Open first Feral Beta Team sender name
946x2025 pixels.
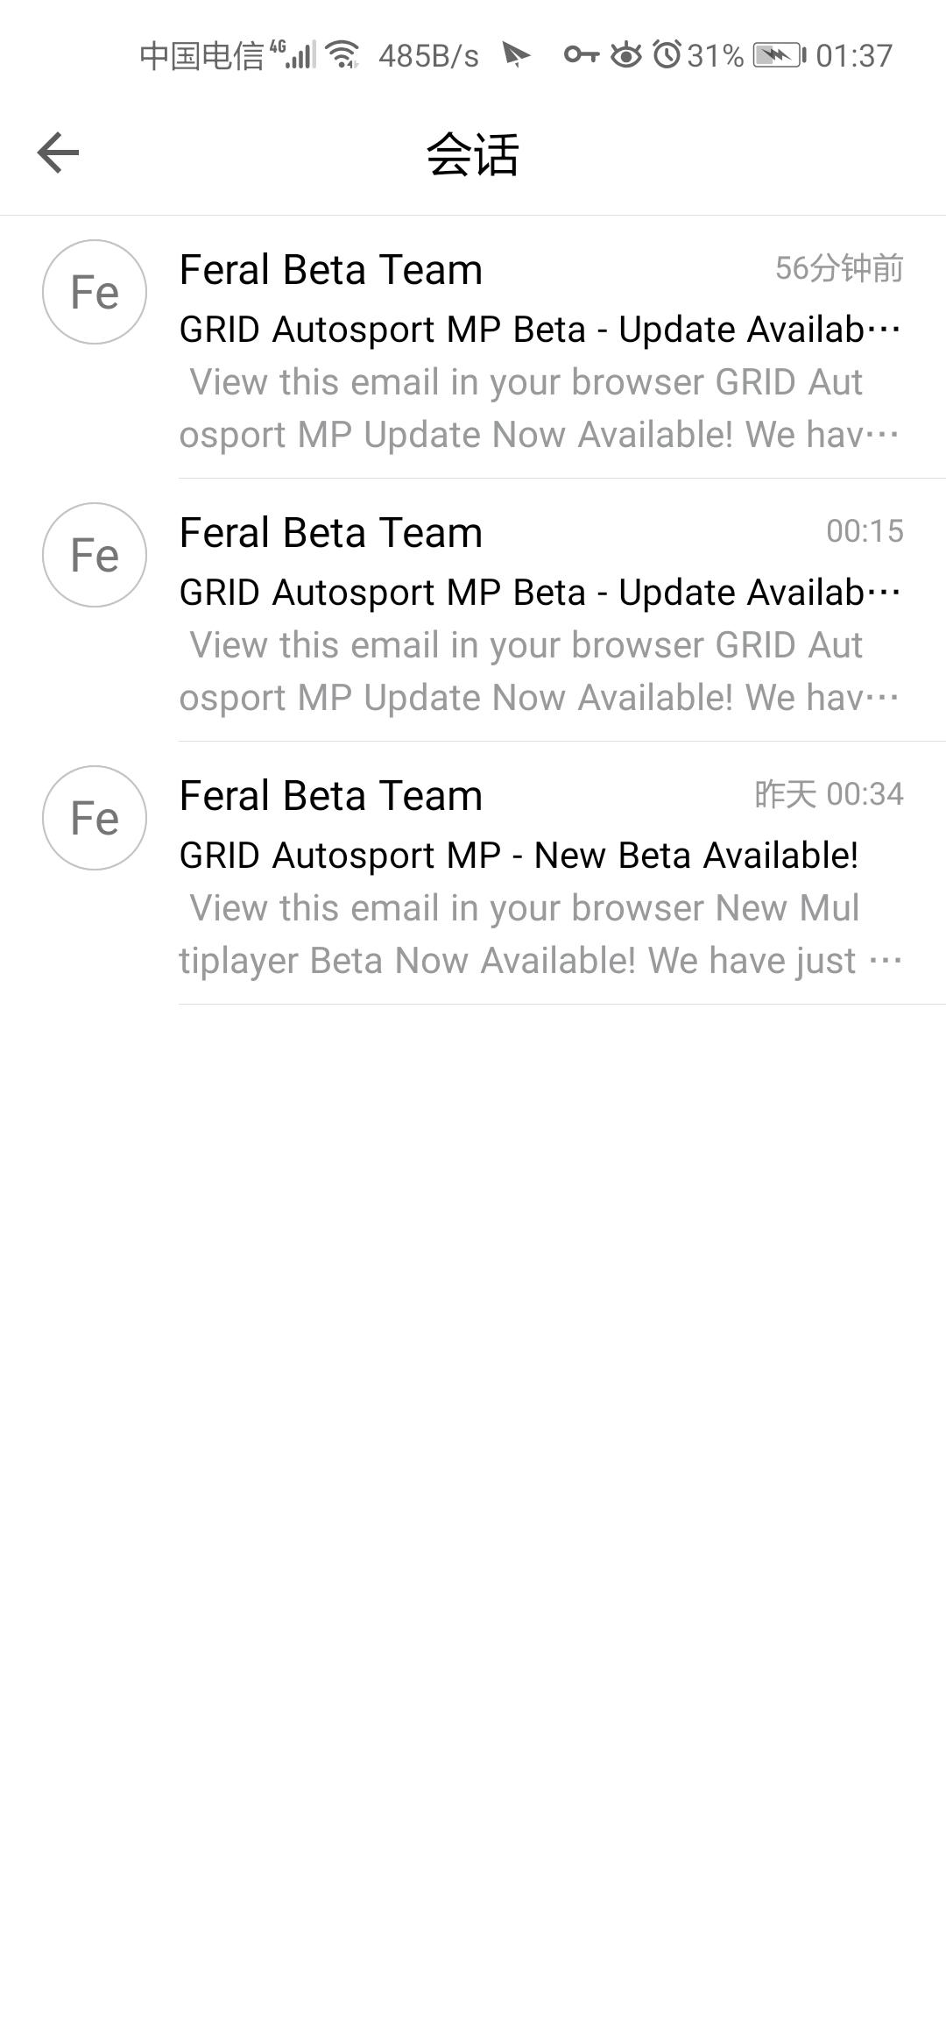click(331, 269)
